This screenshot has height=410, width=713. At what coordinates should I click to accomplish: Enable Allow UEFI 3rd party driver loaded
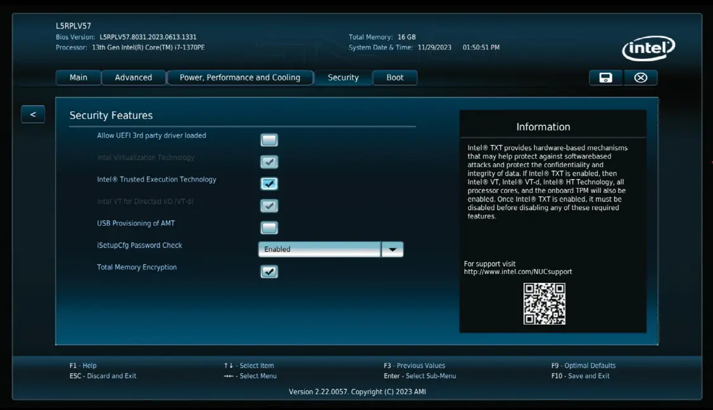coord(269,140)
